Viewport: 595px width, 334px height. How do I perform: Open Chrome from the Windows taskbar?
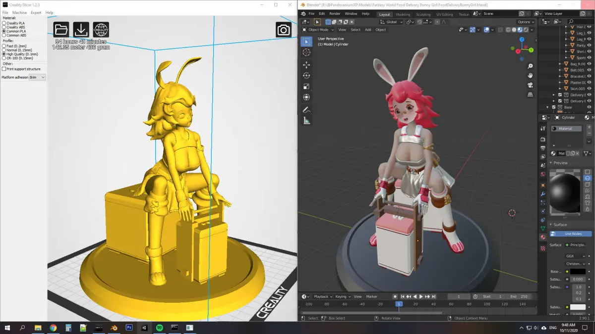53,328
